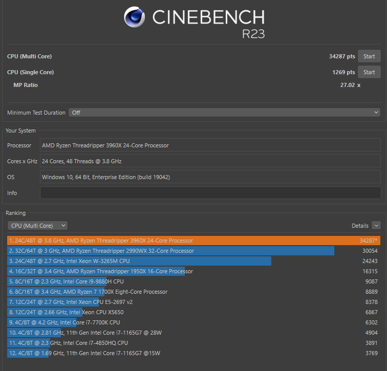Viewport: 387px width, 371px height.
Task: Select the Threadripper 2990WX ranking row
Action: [x=193, y=251]
